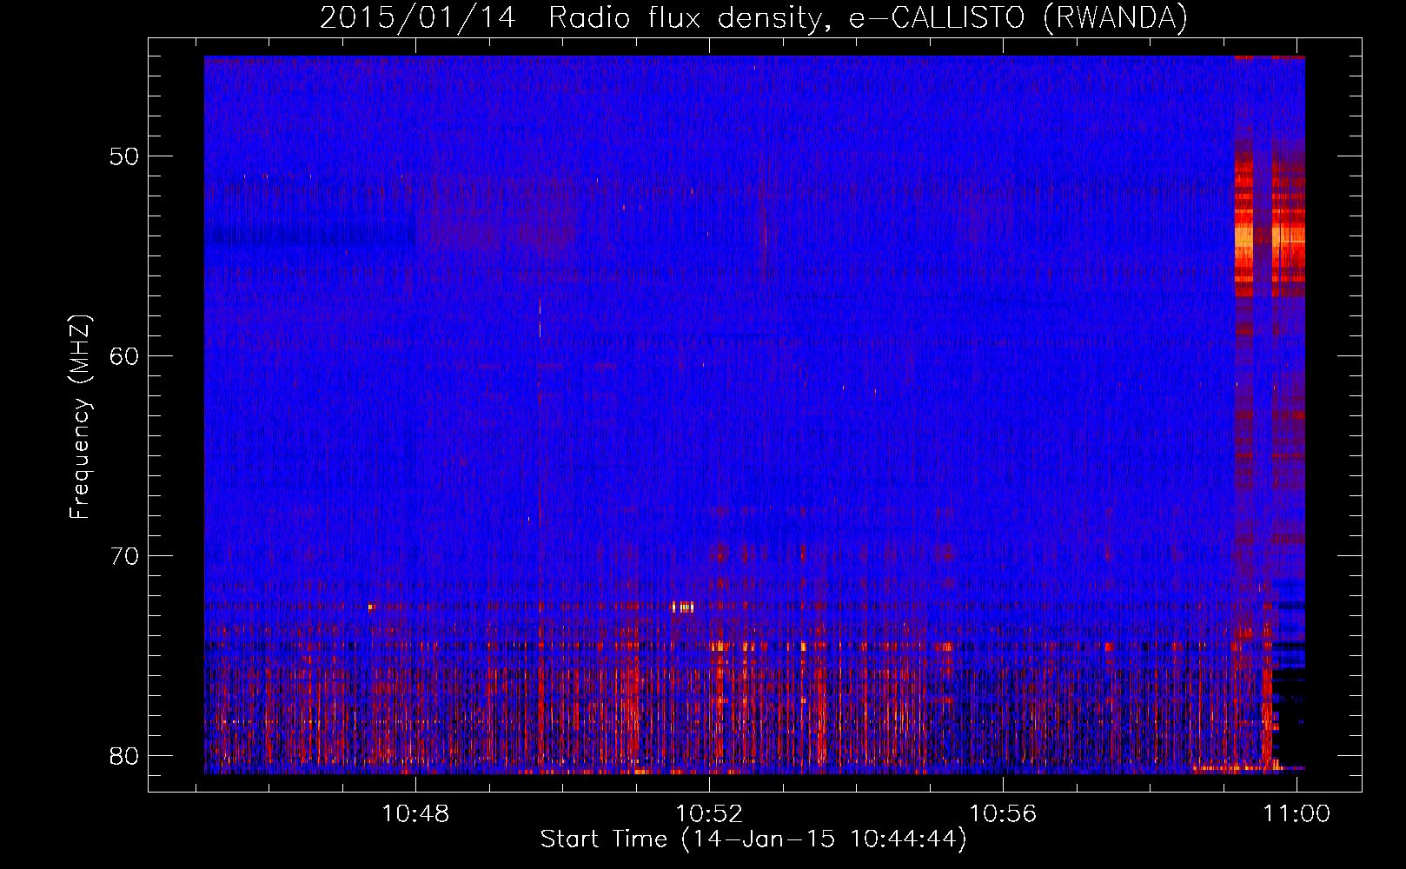Image resolution: width=1406 pixels, height=869 pixels.
Task: Click the 11:00 time tick label
Action: (1297, 814)
